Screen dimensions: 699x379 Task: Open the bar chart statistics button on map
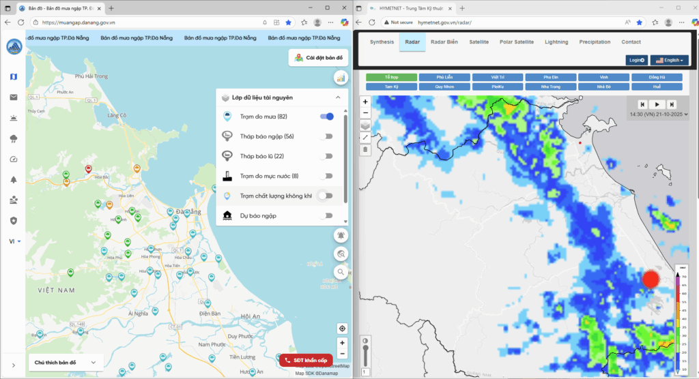coord(341,78)
